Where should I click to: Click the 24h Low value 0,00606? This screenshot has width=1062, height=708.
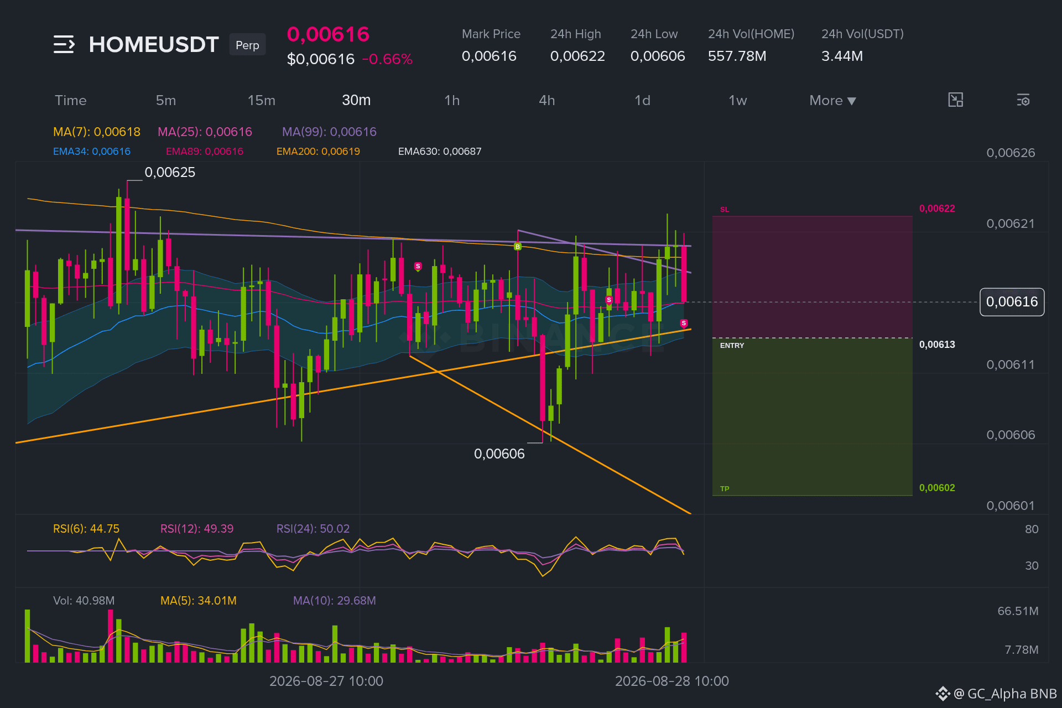[658, 56]
